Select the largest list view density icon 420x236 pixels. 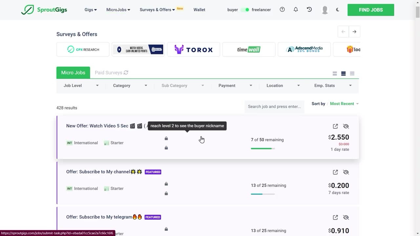pos(335,73)
